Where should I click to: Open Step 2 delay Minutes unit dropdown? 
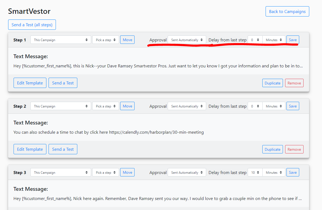pos(274,106)
